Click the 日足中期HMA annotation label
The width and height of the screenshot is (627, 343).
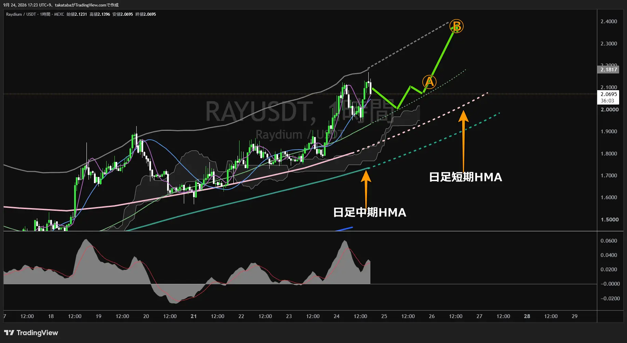[x=370, y=212]
